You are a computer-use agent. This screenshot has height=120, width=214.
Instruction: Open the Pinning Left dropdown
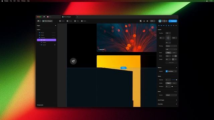(x=171, y=49)
